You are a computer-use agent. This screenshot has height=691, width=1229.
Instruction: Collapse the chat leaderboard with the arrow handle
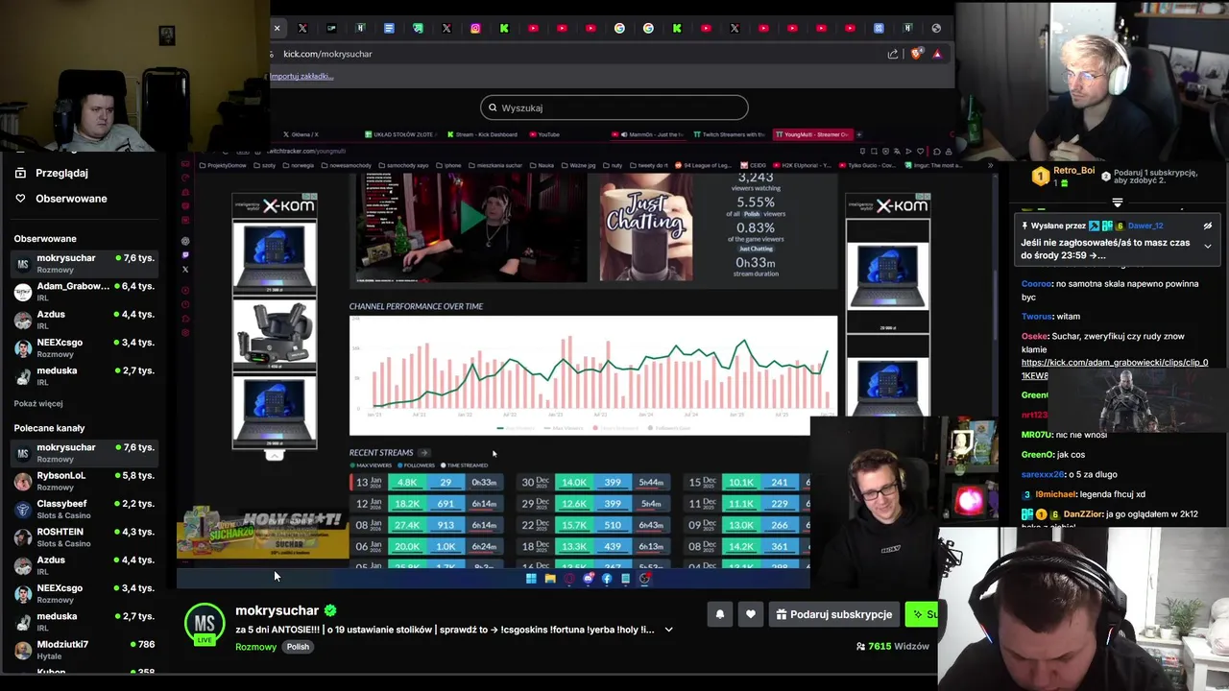click(x=1117, y=203)
